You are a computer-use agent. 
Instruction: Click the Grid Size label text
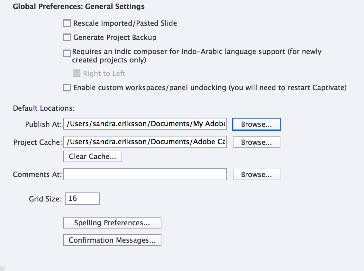pos(45,199)
